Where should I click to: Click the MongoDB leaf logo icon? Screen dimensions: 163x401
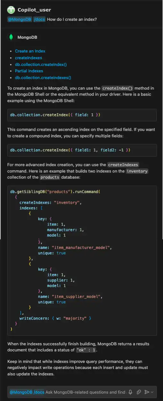click(x=11, y=37)
